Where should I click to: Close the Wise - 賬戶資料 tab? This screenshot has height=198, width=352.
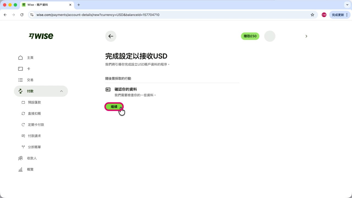[x=70, y=5]
